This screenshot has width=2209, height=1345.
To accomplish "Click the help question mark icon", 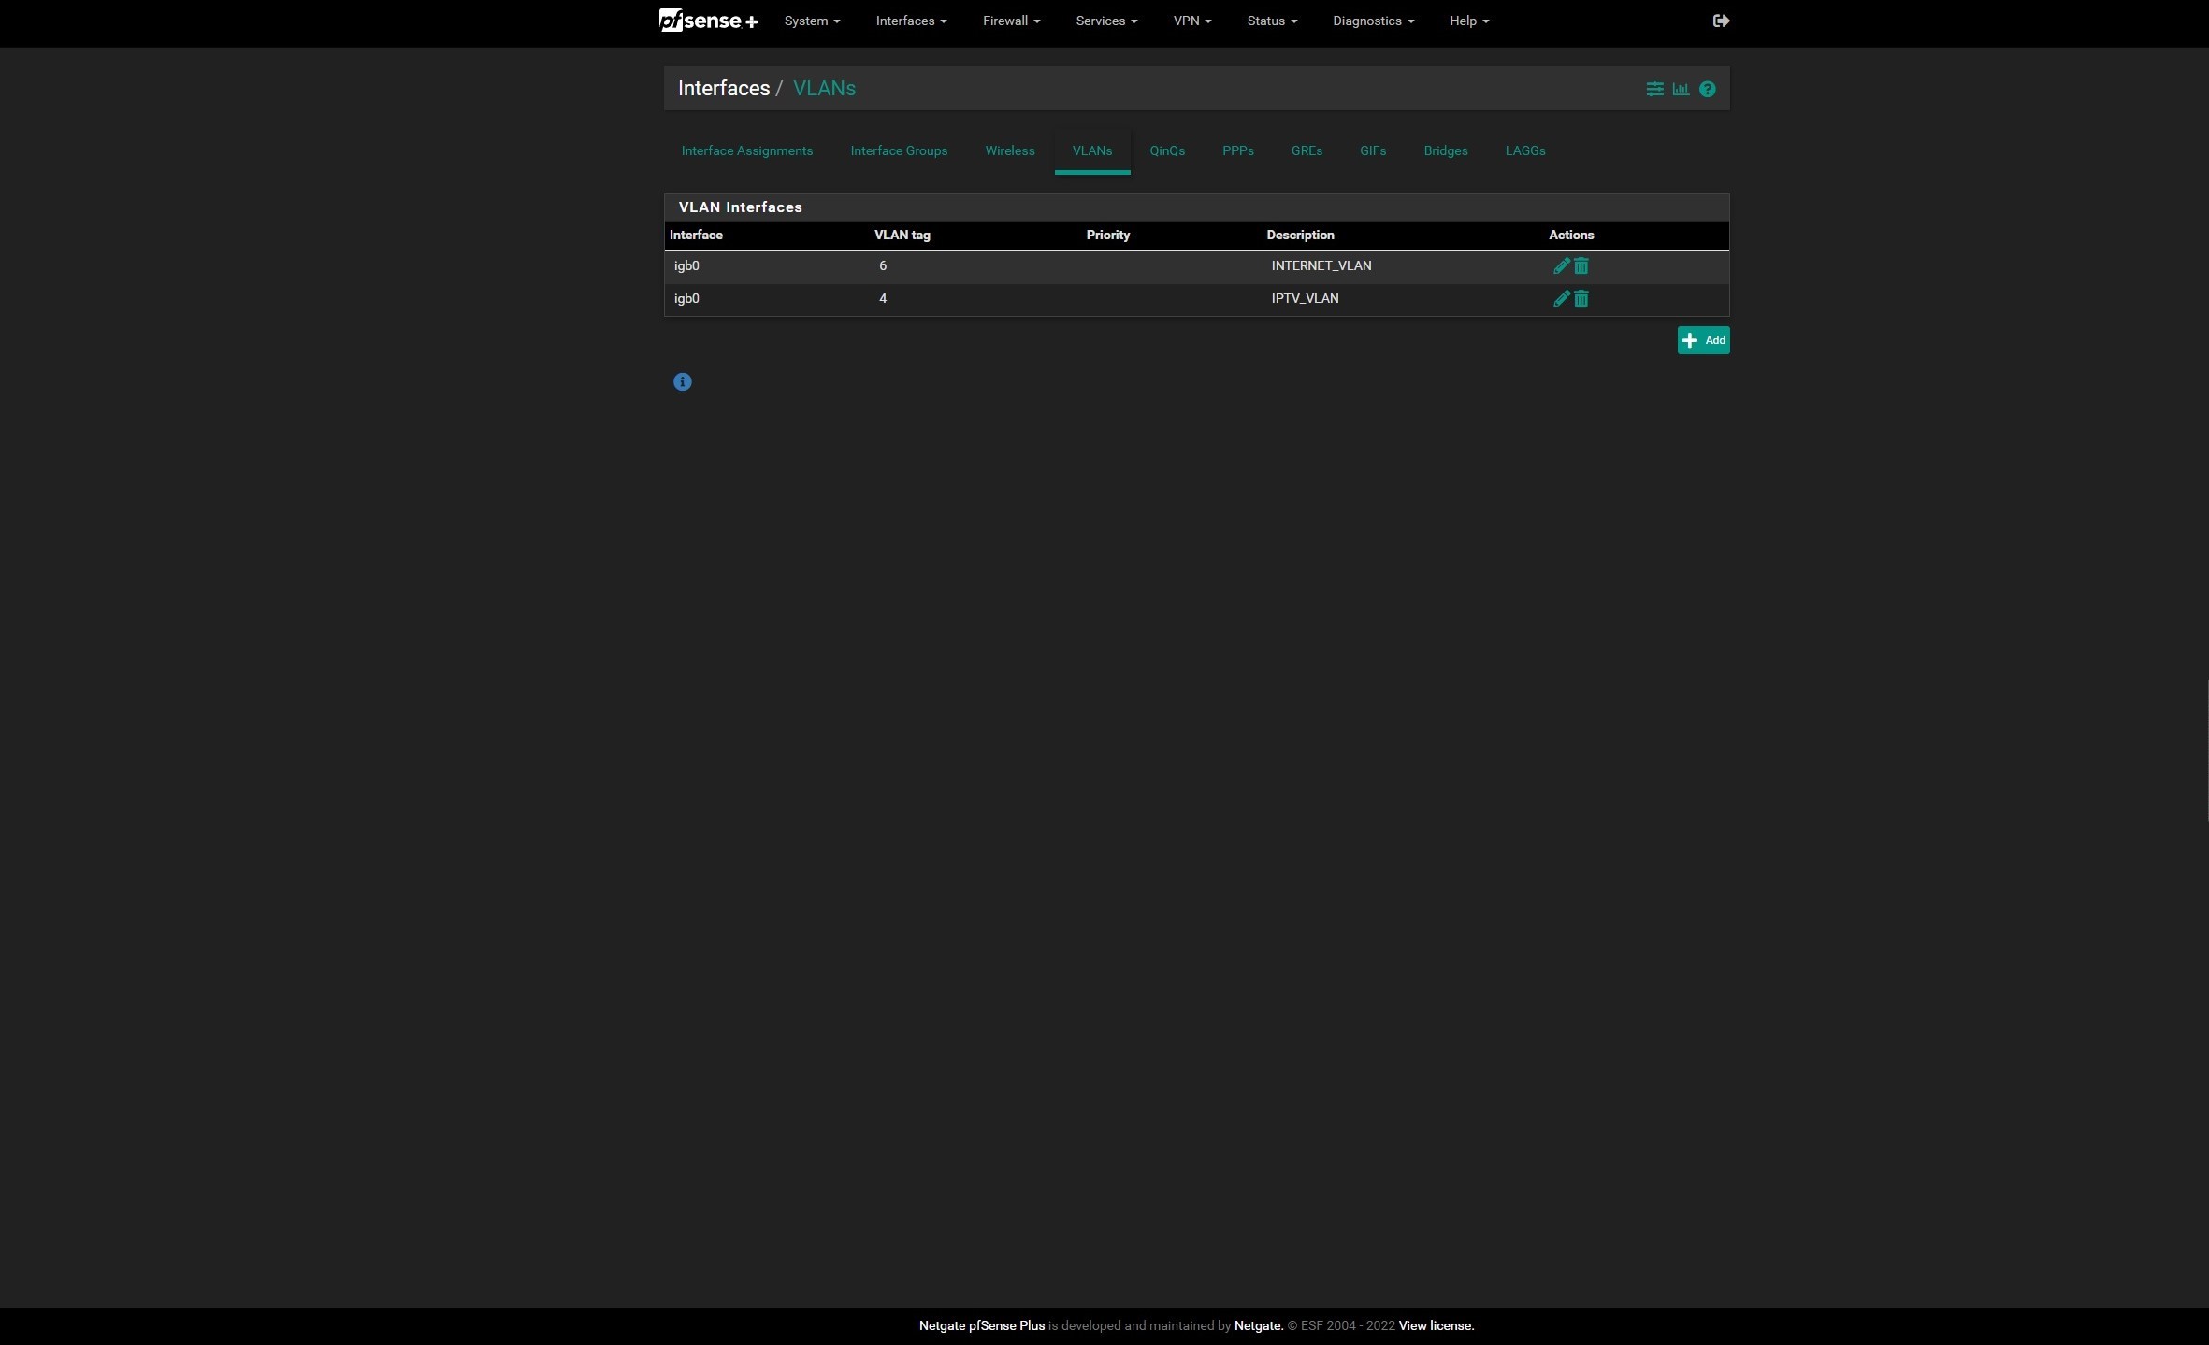I will 1707,90.
